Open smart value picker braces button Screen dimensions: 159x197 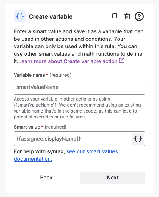[138, 139]
